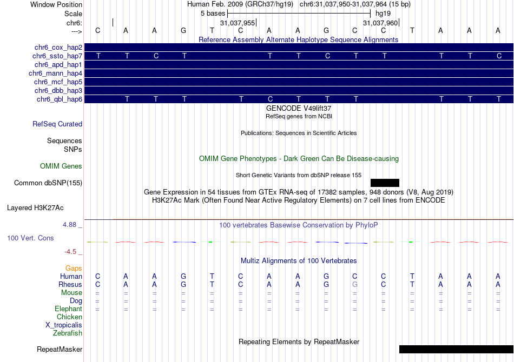Click the black dbSNP variant block
The height and width of the screenshot is (362, 514).
(x=385, y=183)
